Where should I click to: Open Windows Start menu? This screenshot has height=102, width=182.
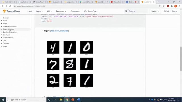[3, 99]
